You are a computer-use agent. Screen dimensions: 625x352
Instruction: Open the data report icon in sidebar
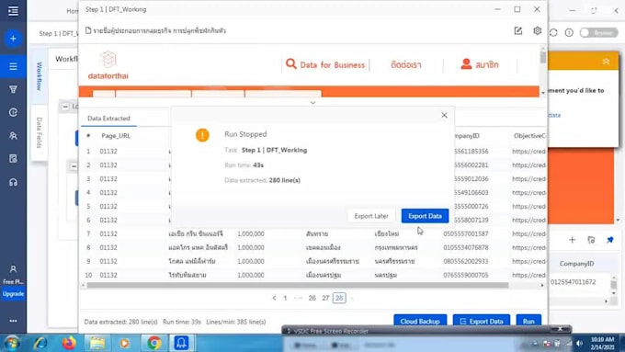tap(13, 159)
